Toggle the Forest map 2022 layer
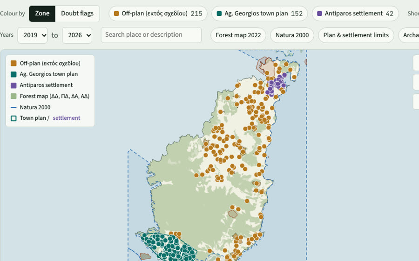The image size is (419, 261). point(238,35)
